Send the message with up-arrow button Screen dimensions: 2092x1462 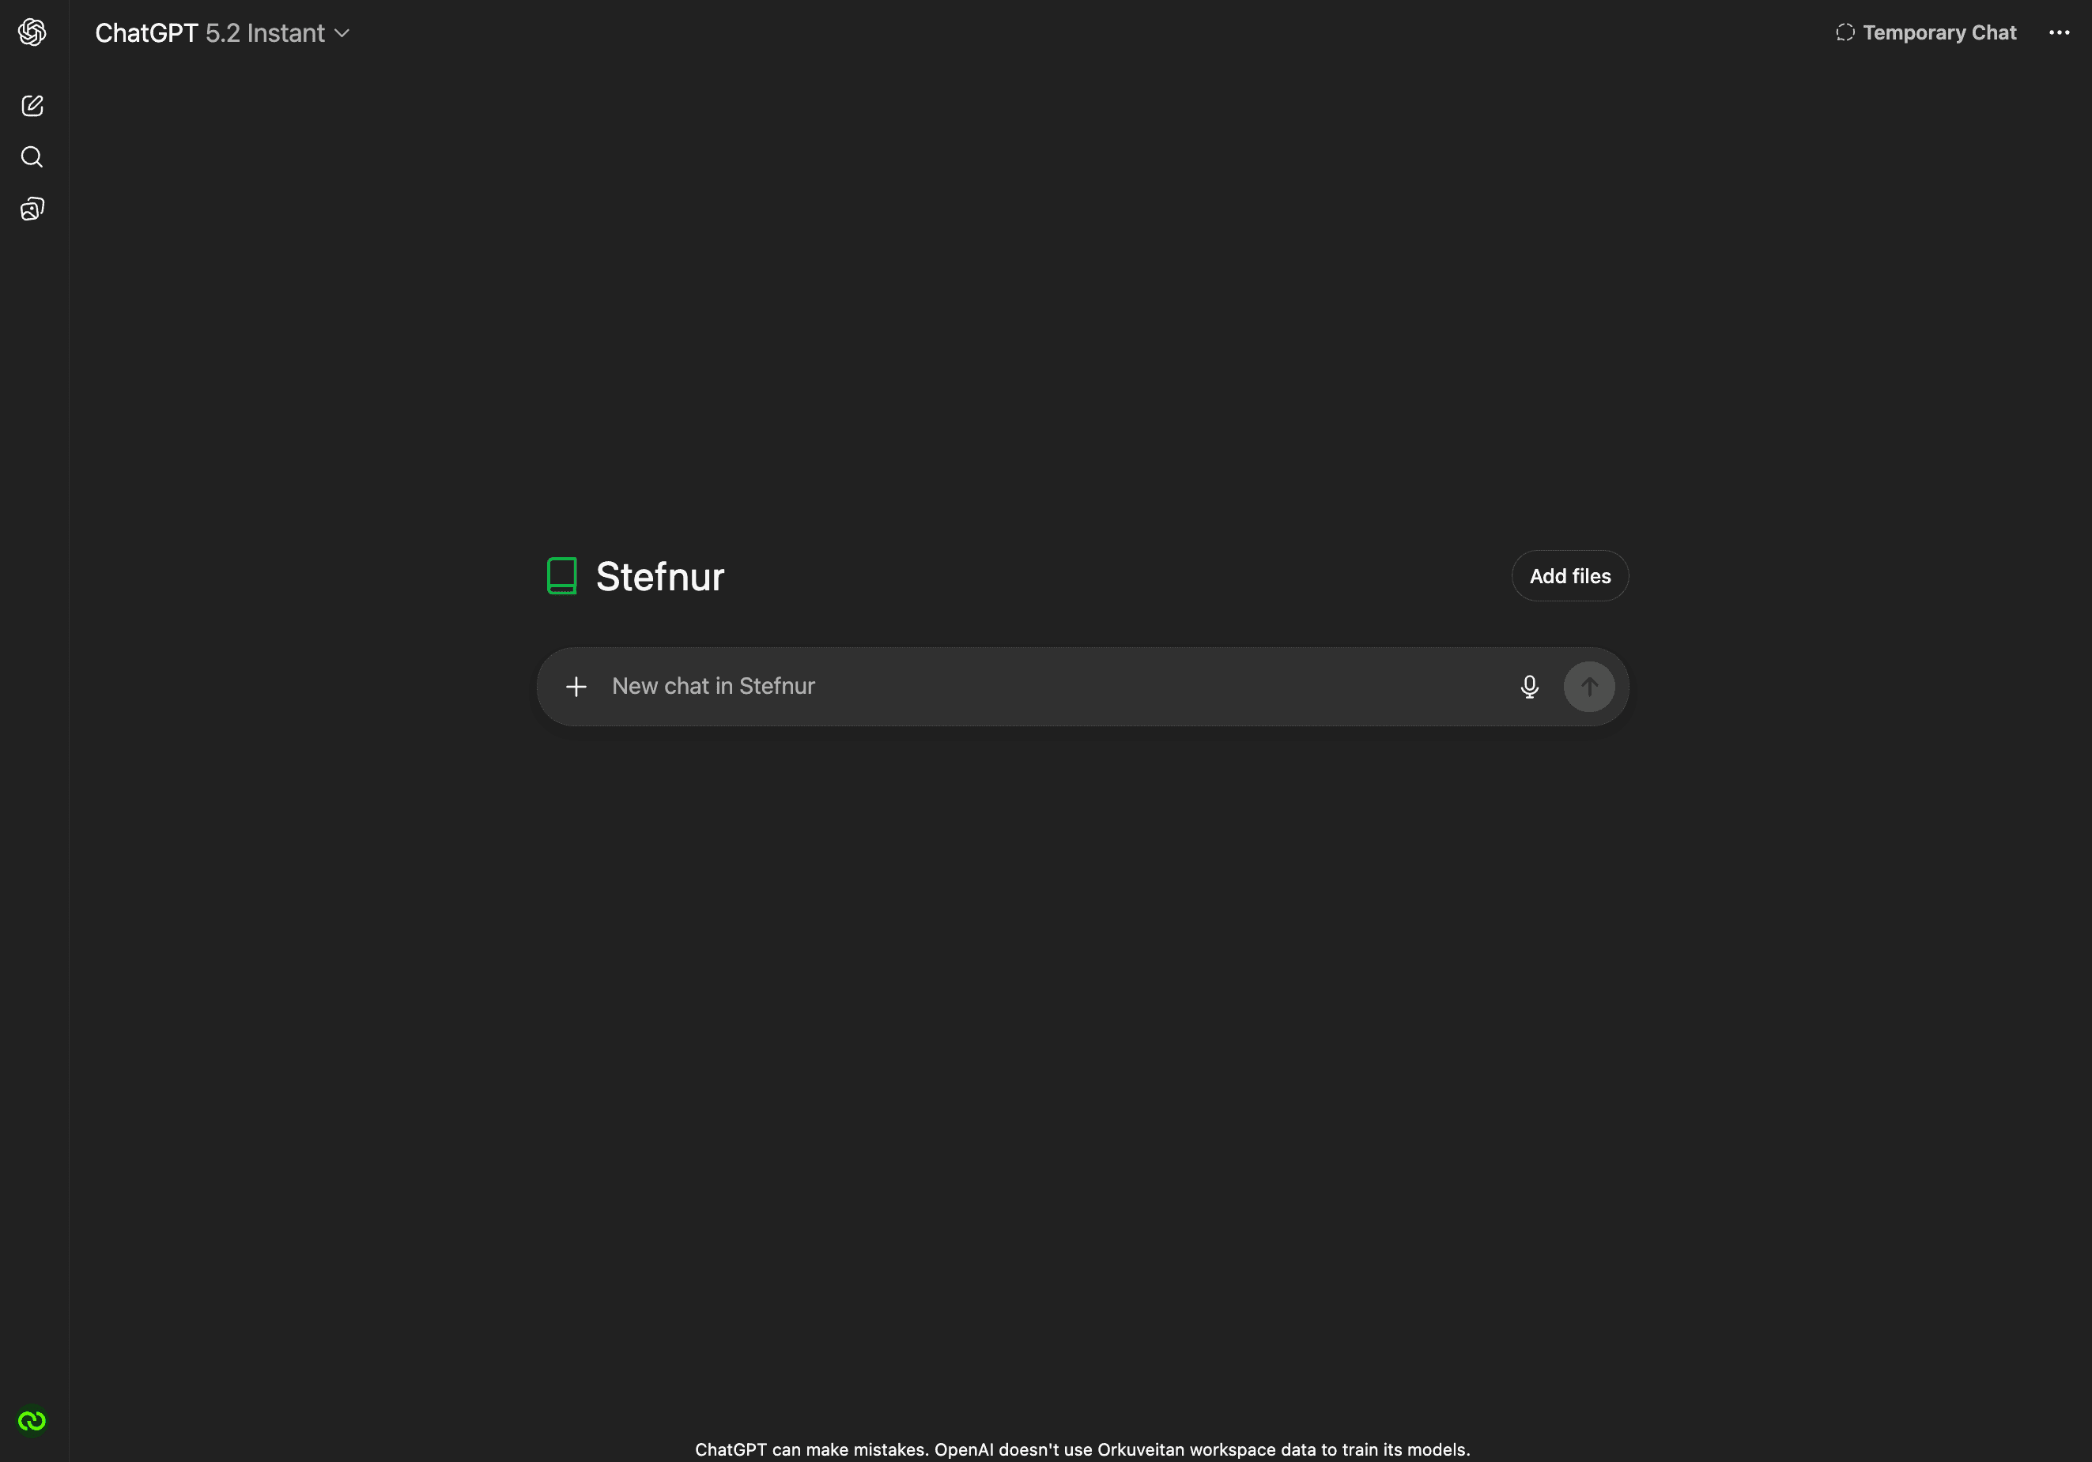[1589, 687]
